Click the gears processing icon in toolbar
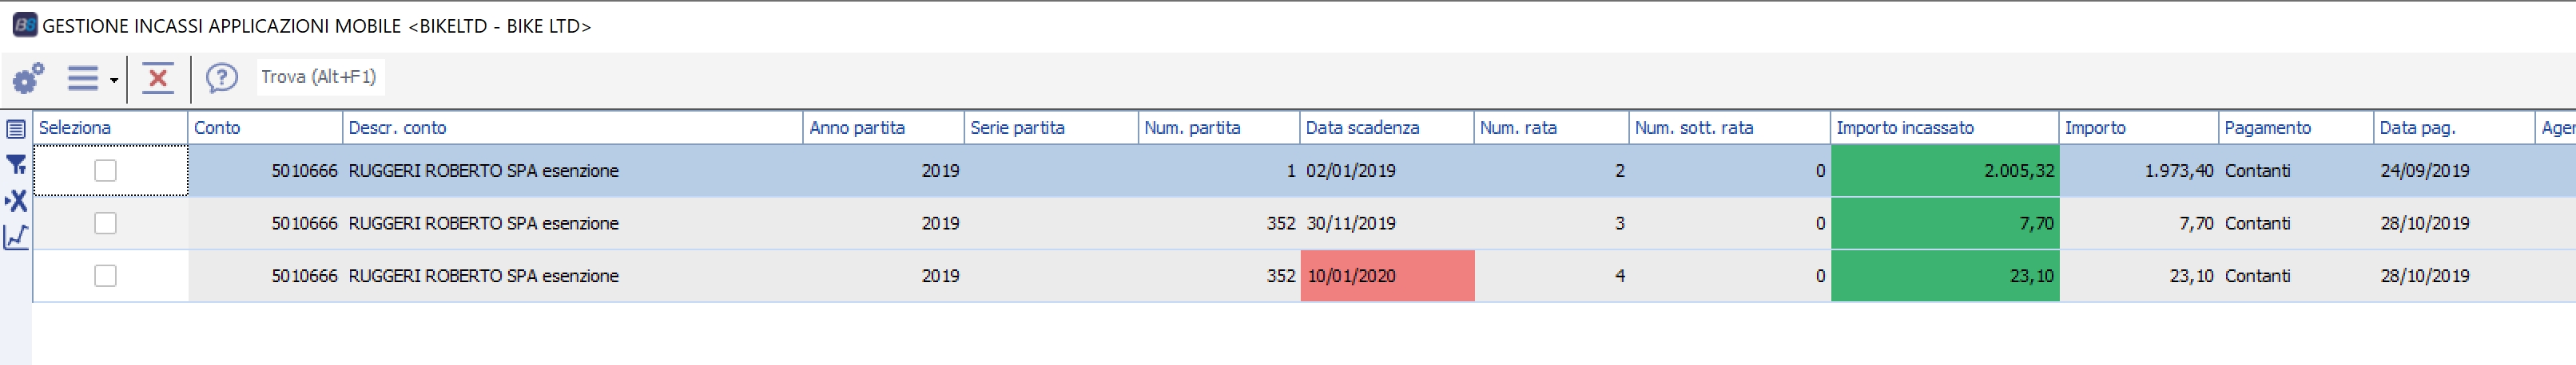The height and width of the screenshot is (365, 2576). 28,78
